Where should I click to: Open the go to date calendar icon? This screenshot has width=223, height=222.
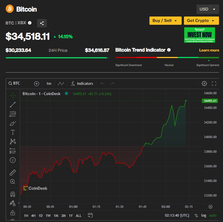(x=90, y=215)
